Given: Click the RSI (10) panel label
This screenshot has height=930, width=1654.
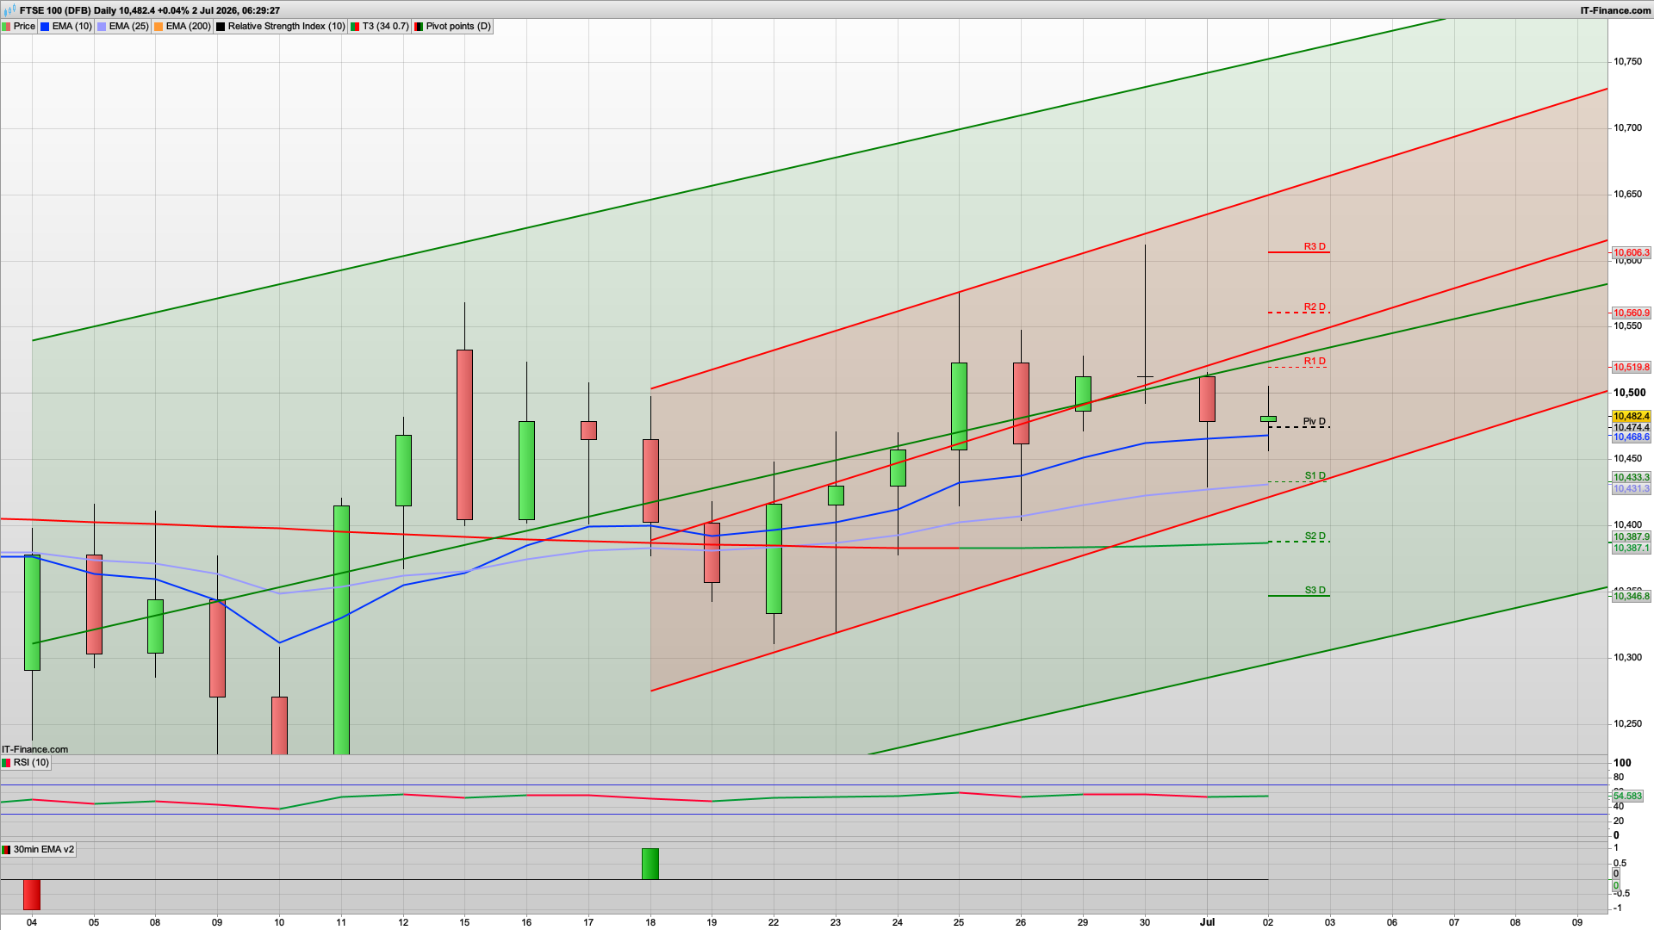Looking at the screenshot, I should [x=26, y=763].
